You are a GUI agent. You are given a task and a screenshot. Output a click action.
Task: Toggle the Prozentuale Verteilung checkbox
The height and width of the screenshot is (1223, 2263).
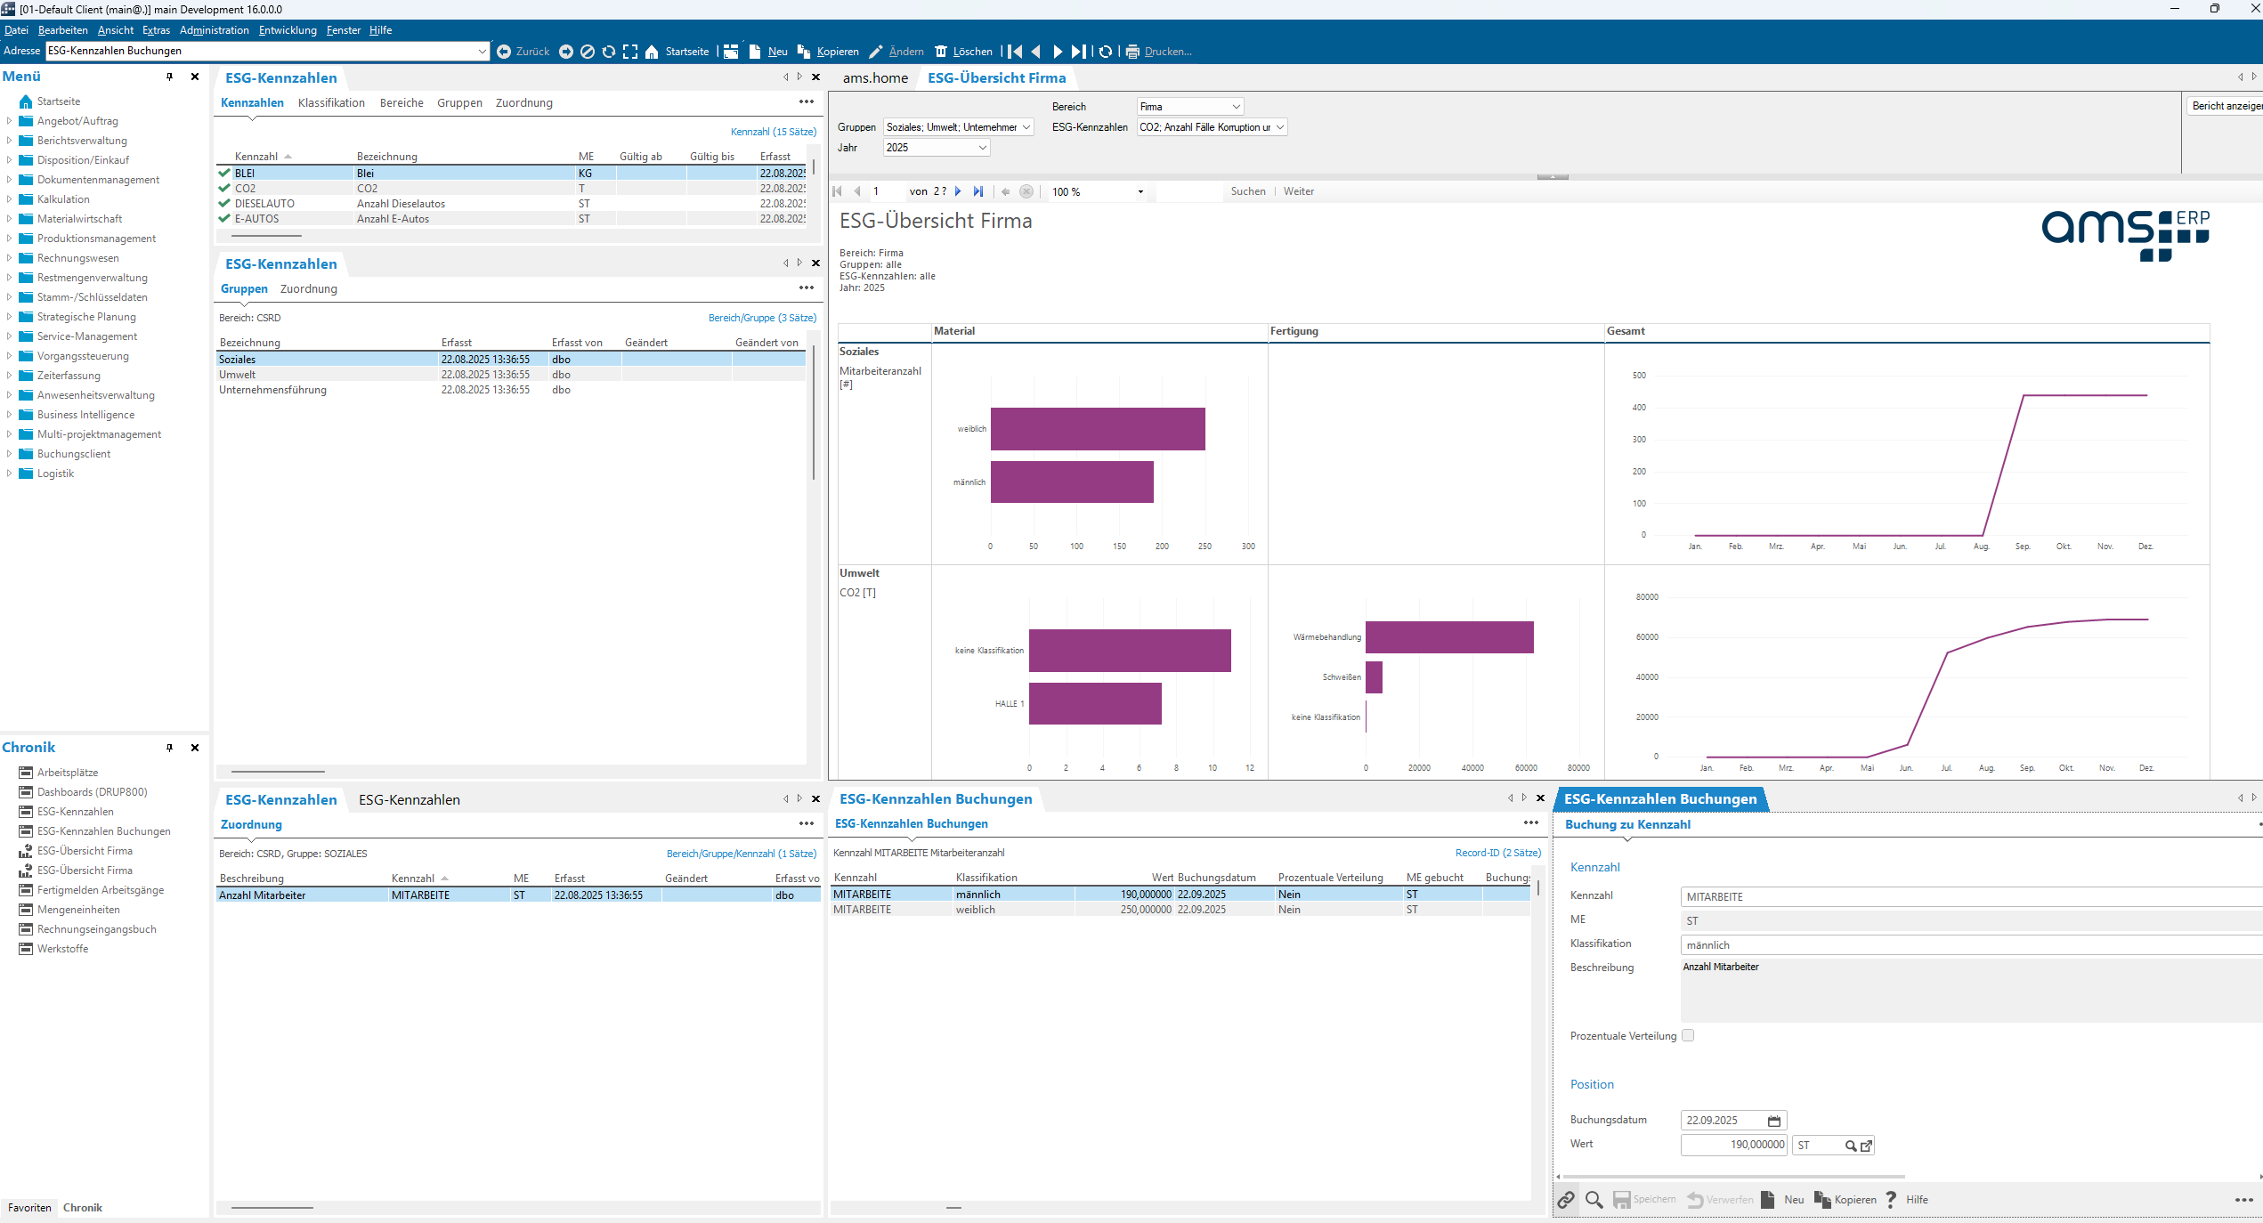tap(1688, 1035)
